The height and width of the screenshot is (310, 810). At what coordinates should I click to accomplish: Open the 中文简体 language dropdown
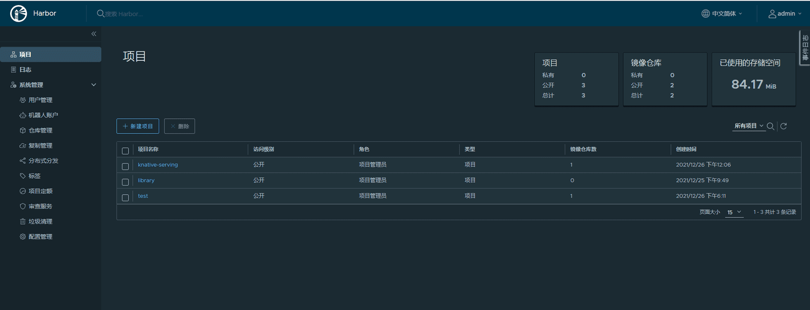(x=722, y=14)
